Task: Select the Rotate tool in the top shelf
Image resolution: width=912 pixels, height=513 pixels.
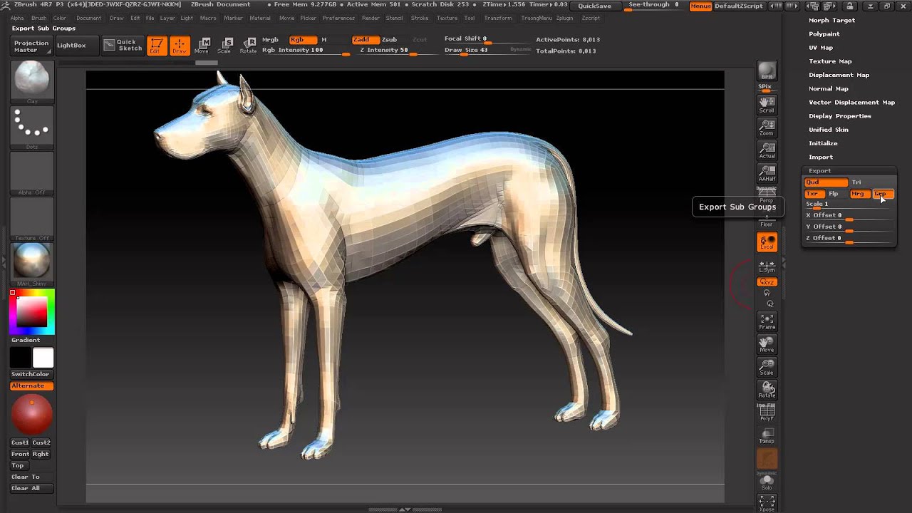Action: [x=248, y=46]
